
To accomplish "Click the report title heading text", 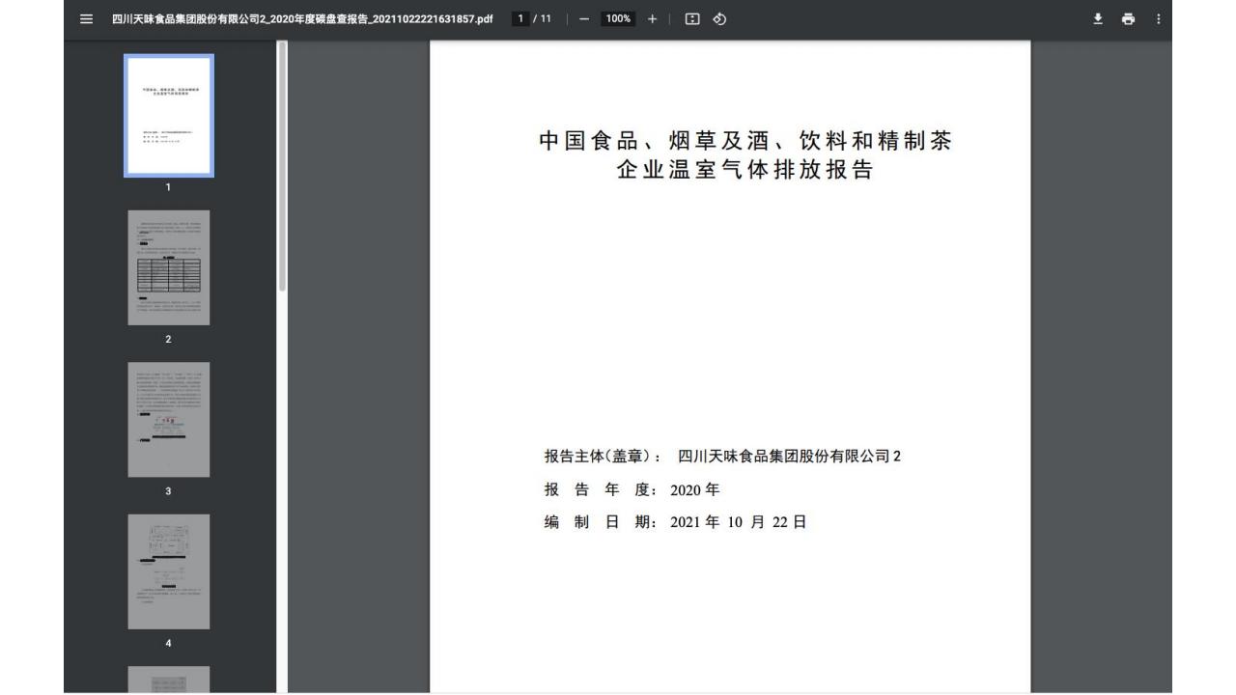I will [745, 155].
